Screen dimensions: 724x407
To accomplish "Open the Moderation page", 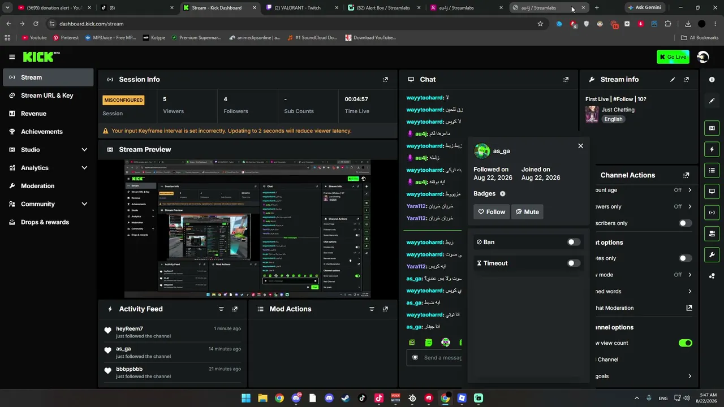I will pyautogui.click(x=48, y=186).
